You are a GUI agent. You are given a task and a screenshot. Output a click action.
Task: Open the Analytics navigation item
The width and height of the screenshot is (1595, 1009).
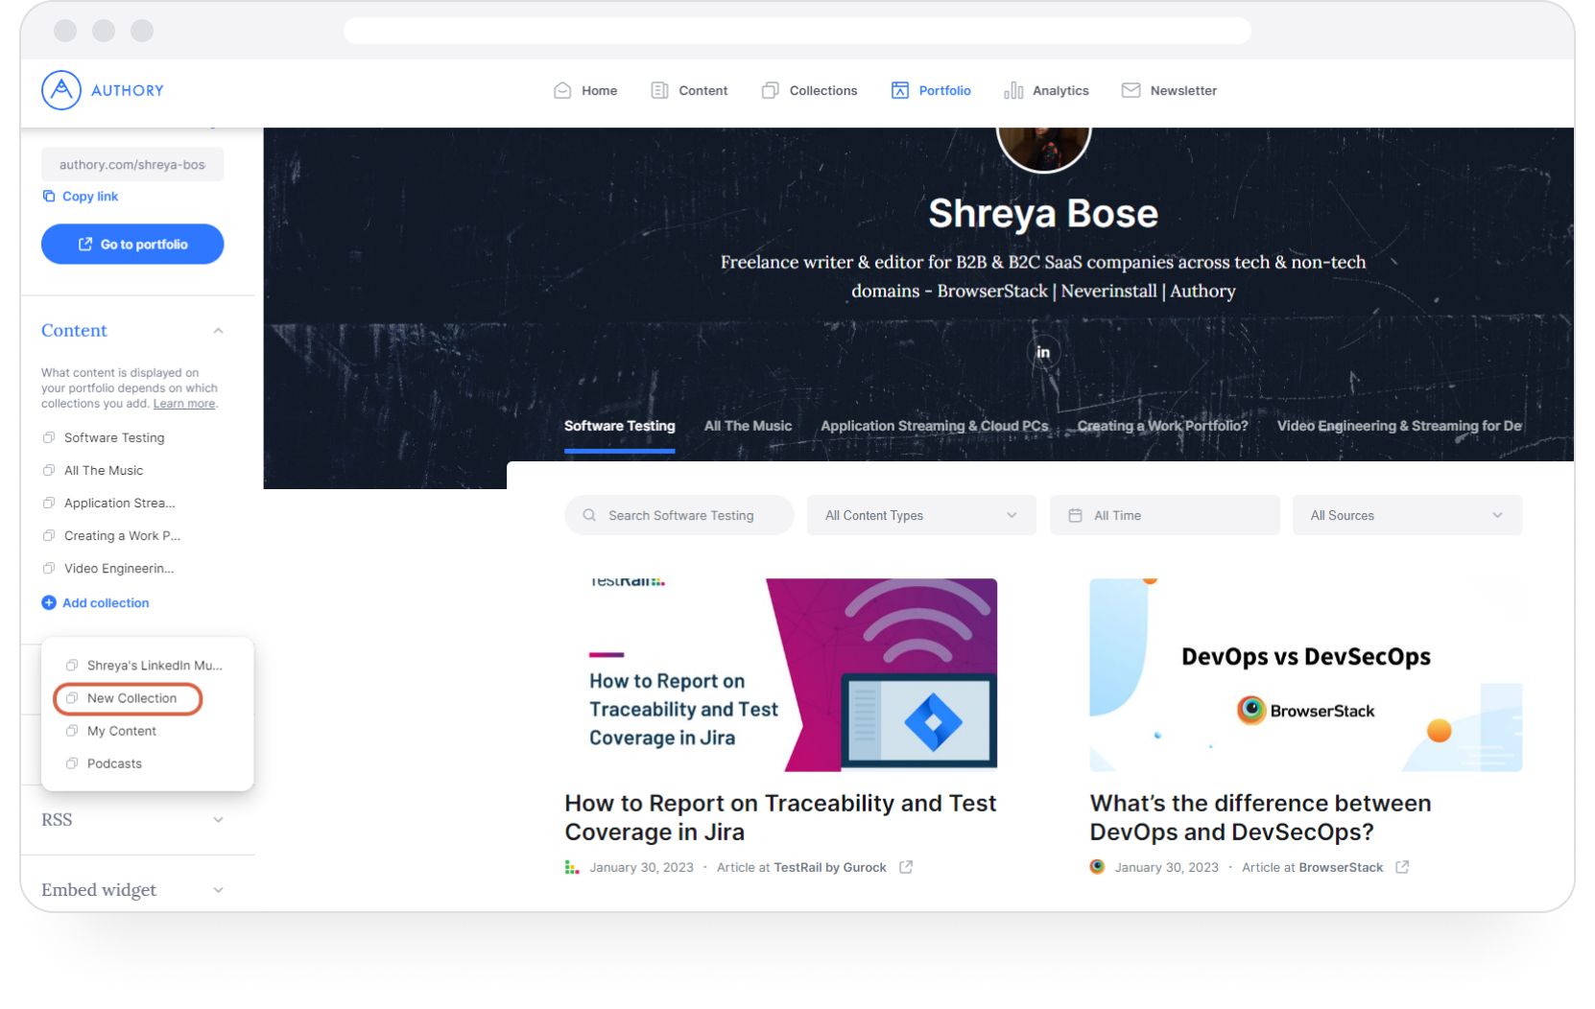[1046, 90]
